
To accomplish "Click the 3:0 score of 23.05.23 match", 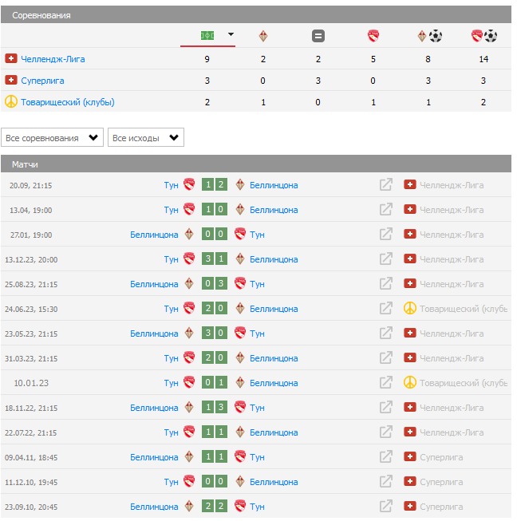I will tap(214, 334).
